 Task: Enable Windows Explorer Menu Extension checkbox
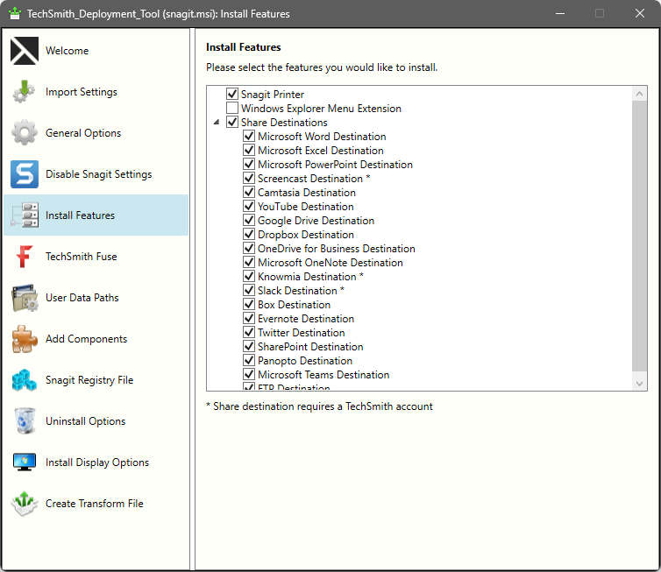pos(232,109)
